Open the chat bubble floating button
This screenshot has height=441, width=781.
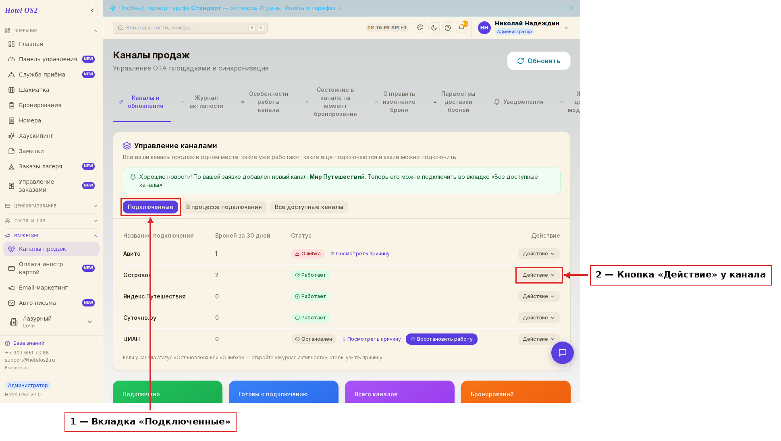[562, 353]
